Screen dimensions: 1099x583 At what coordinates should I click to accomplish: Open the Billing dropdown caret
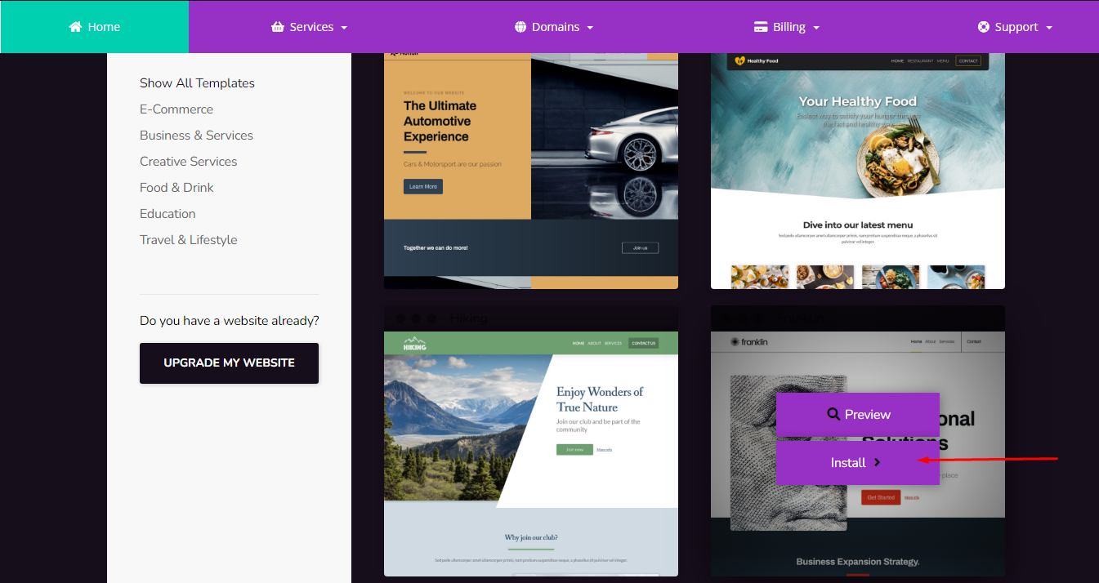pos(816,28)
